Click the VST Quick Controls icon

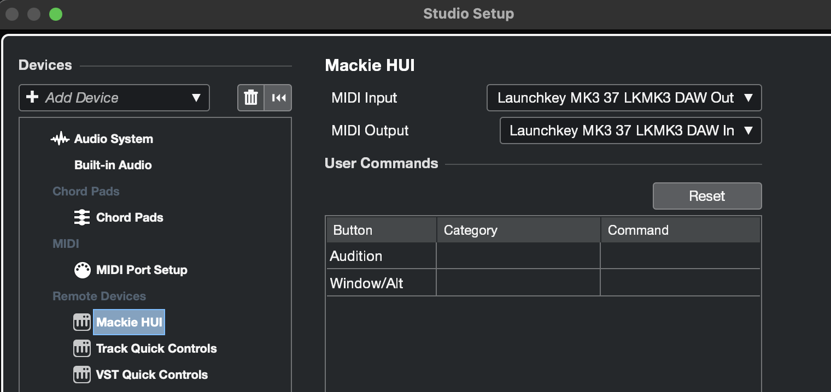[x=82, y=375]
